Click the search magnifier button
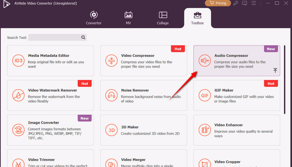 [83, 37]
